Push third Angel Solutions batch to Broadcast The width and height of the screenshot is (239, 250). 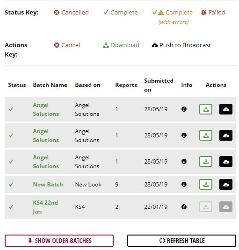pyautogui.click(x=226, y=162)
